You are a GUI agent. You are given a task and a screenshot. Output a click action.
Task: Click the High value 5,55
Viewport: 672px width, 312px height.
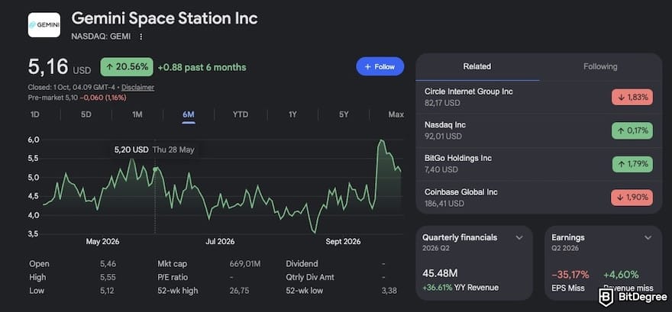click(x=108, y=278)
